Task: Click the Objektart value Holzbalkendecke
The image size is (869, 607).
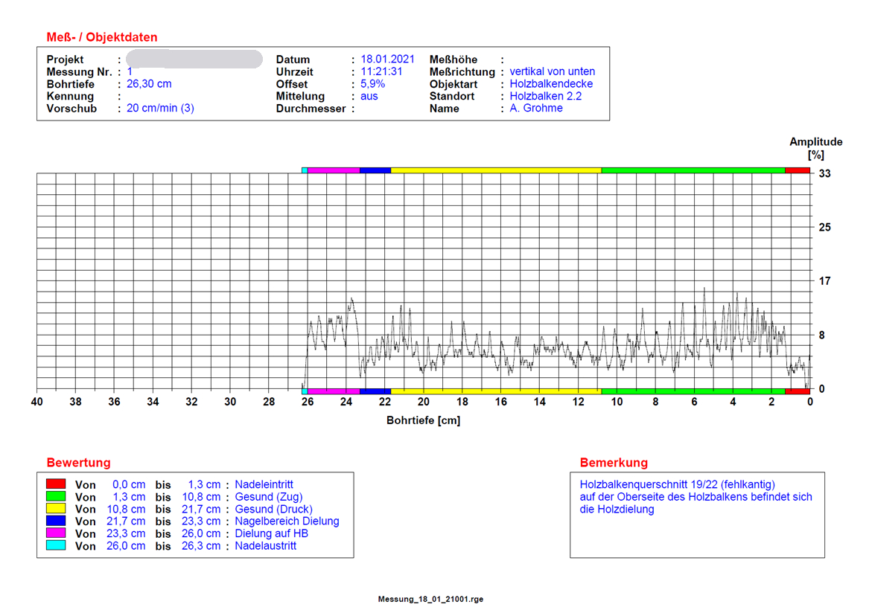Action: [551, 84]
